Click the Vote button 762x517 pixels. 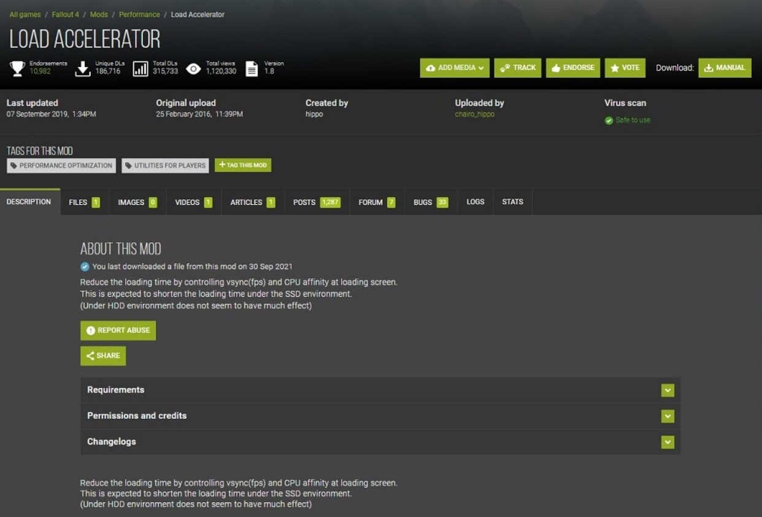625,68
